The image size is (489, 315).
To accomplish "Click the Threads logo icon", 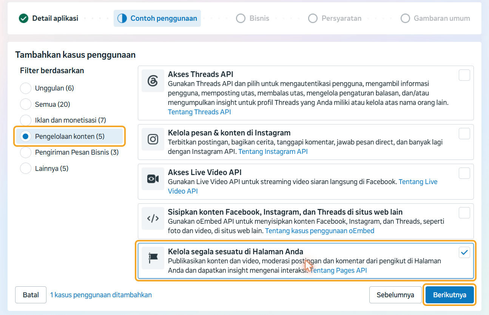I will pos(153,81).
